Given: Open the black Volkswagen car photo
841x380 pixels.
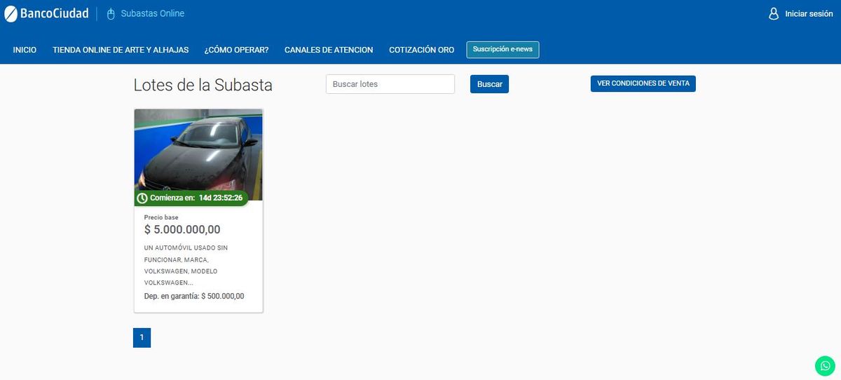Looking at the screenshot, I should pos(198,151).
